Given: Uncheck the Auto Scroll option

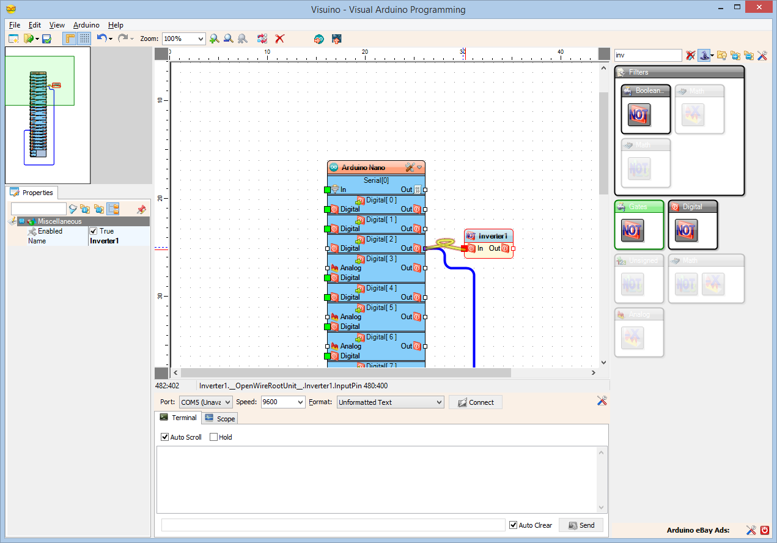Looking at the screenshot, I should (164, 437).
